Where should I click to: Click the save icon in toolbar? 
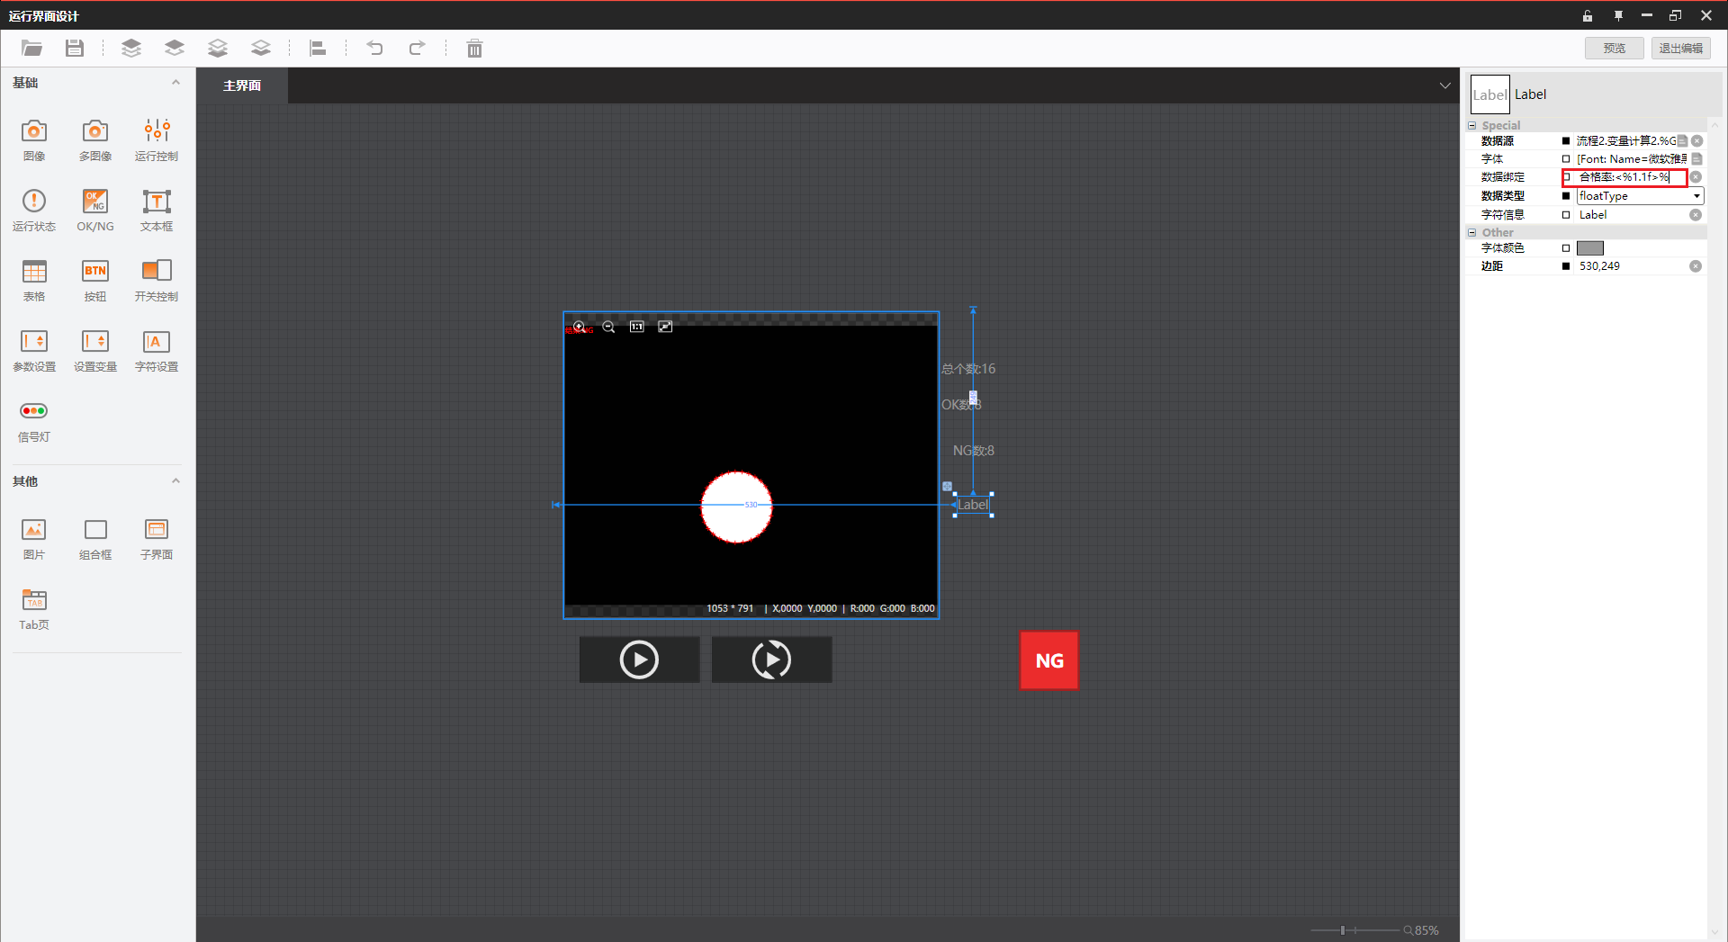[x=75, y=49]
